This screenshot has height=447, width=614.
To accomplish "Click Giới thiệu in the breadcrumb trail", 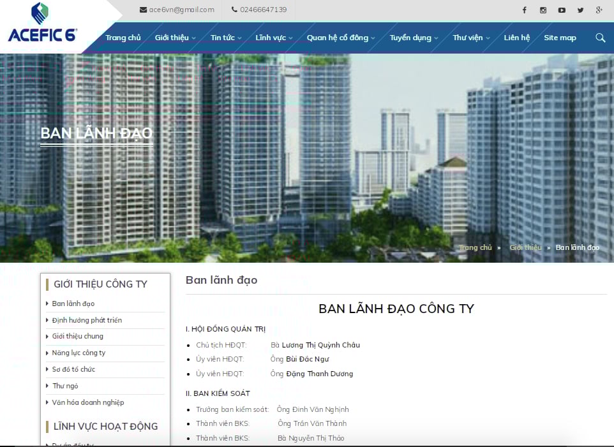I will point(525,247).
